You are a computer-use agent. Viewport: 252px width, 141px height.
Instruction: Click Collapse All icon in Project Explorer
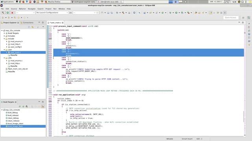tap(29, 27)
